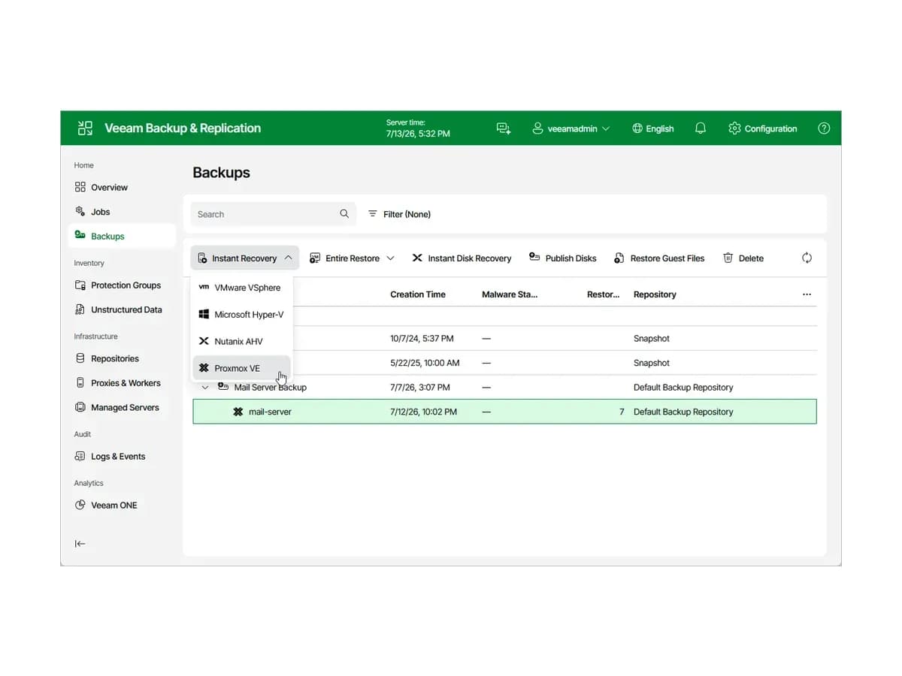
Task: Click Snapshot in the 5/22/25 row
Action: tap(652, 363)
